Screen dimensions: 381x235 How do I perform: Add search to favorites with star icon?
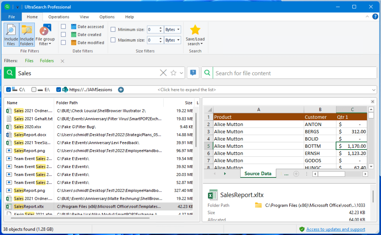173,73
